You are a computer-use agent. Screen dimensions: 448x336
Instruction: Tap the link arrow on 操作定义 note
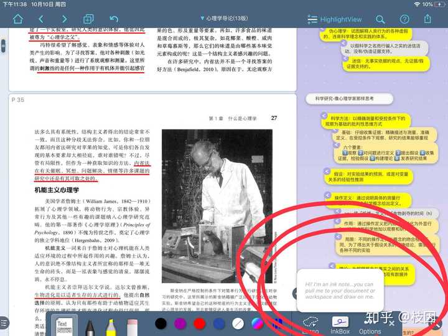click(x=327, y=195)
